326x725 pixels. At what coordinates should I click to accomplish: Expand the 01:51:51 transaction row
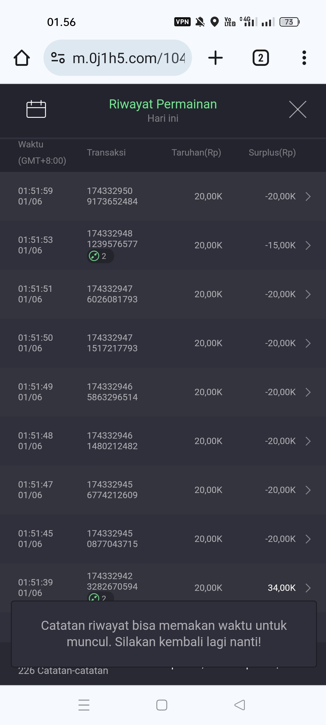point(308,294)
